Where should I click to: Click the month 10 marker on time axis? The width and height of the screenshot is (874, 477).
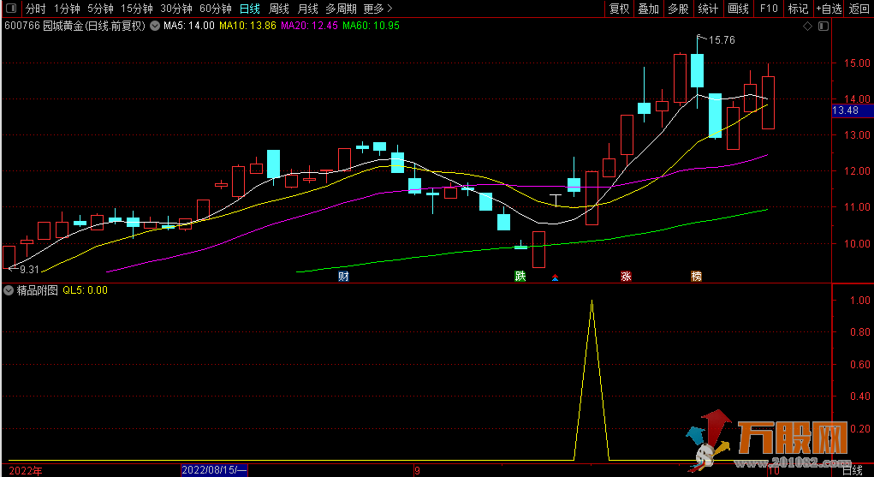(774, 471)
